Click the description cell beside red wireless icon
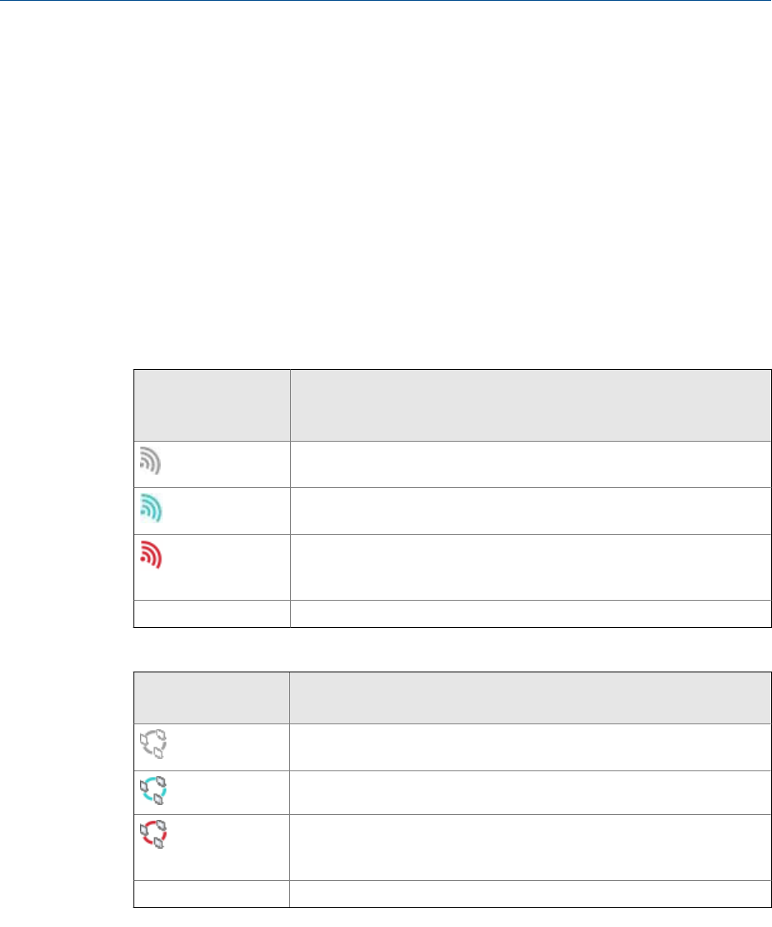772x927 pixels. click(x=531, y=566)
